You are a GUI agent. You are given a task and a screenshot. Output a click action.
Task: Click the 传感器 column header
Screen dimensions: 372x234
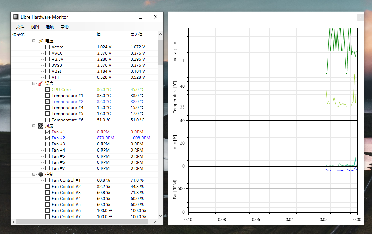click(53, 35)
